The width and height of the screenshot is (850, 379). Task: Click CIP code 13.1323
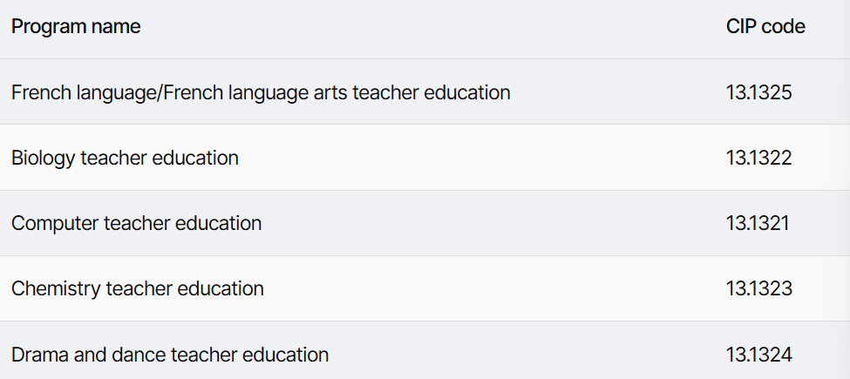point(759,288)
